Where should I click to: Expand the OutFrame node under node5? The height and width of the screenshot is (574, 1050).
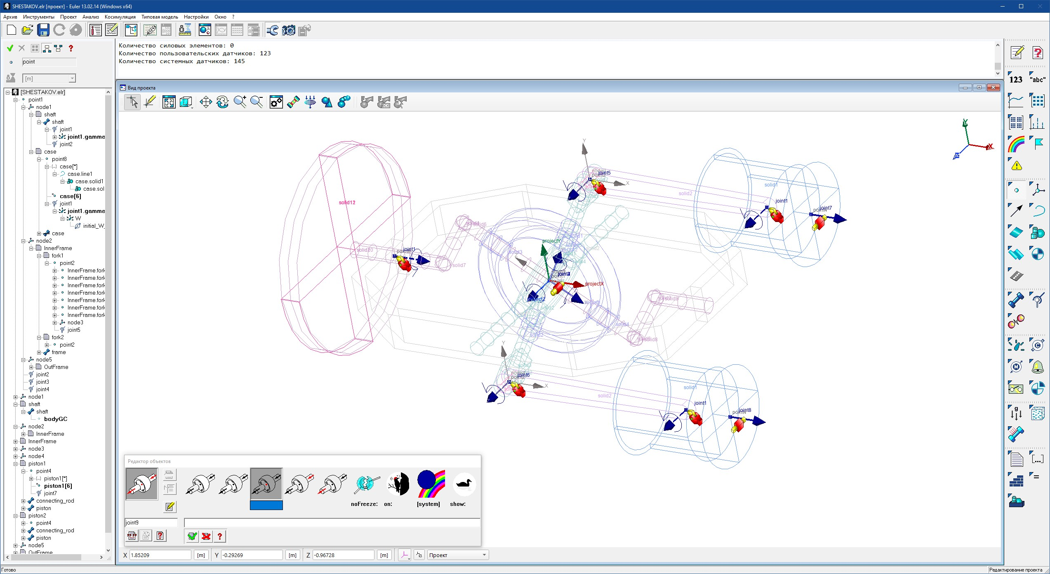tap(31, 367)
